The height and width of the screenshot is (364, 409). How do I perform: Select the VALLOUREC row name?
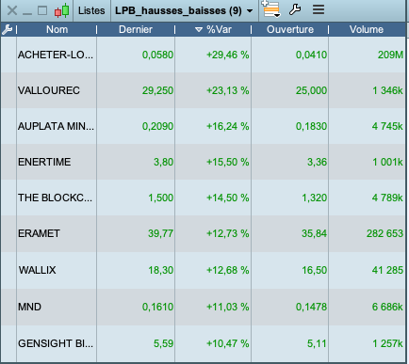(x=49, y=90)
